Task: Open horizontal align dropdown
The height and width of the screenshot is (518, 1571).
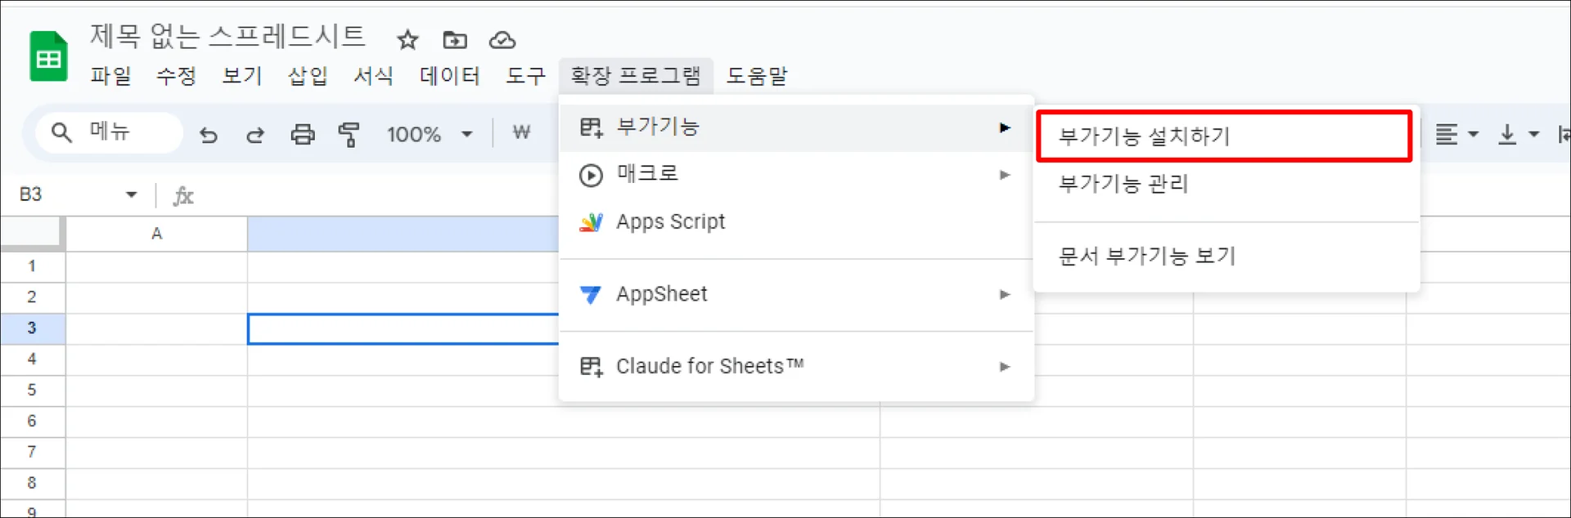Action: (x=1456, y=134)
